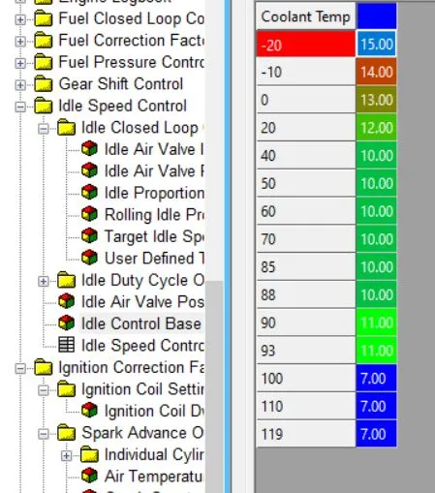Viewport: 435px width, 493px height.
Task: Click the Target Idle Speed cube icon
Action: (89, 236)
